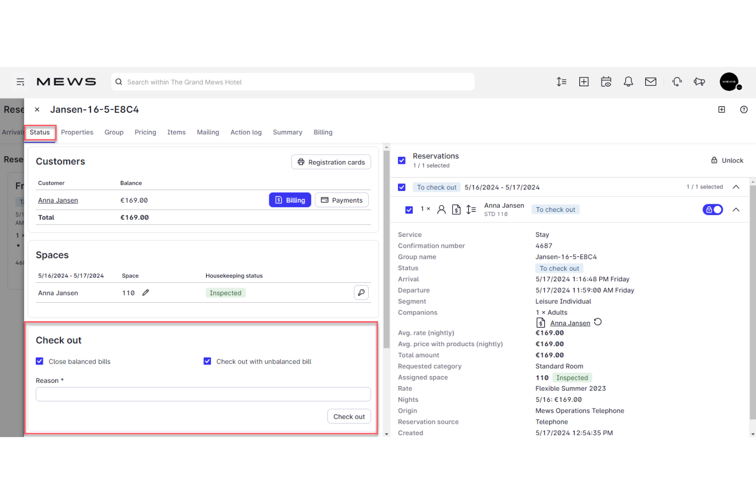Image resolution: width=756 pixels, height=504 pixels.
Task: Open the Pricing tab
Action: (146, 132)
